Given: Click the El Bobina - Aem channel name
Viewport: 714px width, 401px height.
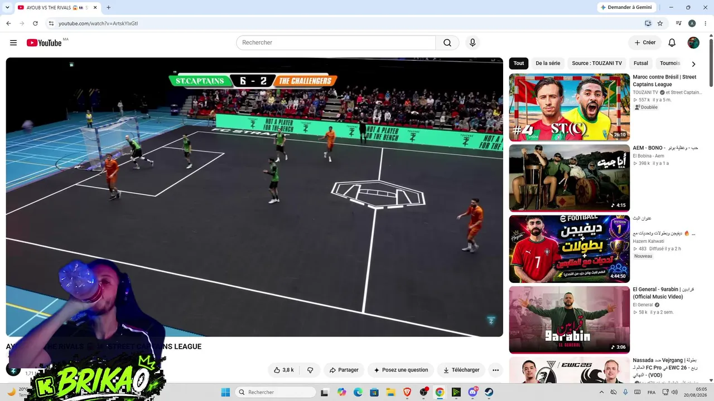Looking at the screenshot, I should pyautogui.click(x=648, y=156).
